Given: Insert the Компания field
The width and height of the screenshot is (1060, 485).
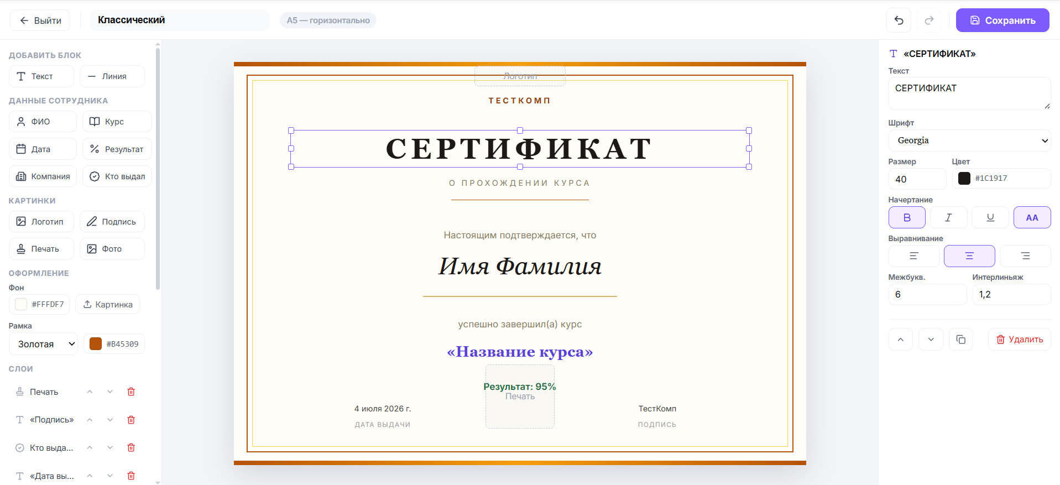Looking at the screenshot, I should point(43,176).
